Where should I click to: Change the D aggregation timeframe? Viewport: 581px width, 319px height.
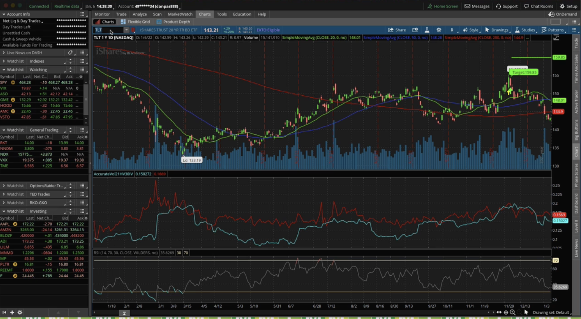[452, 30]
